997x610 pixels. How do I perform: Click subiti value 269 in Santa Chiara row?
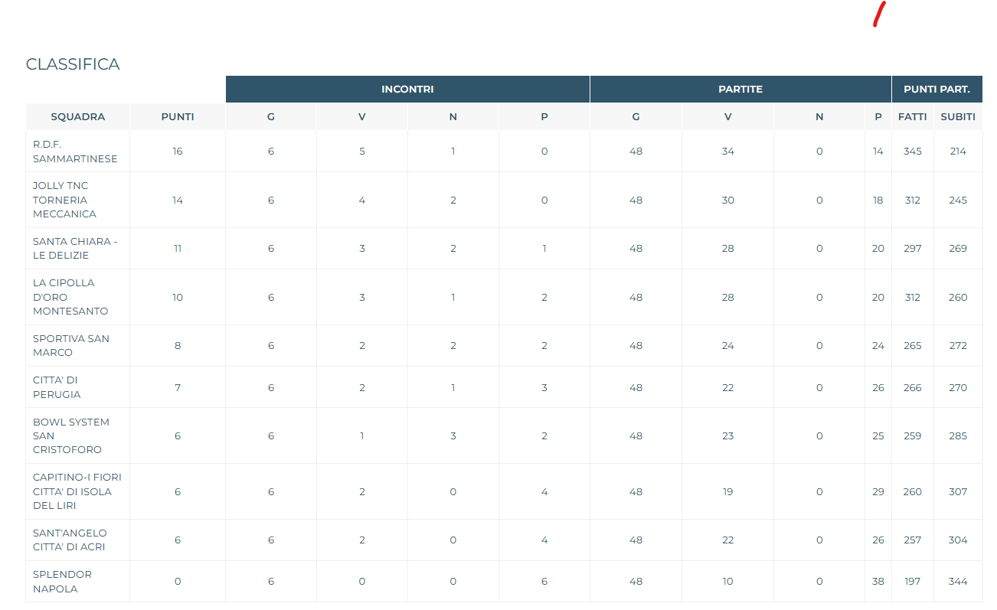[958, 249]
